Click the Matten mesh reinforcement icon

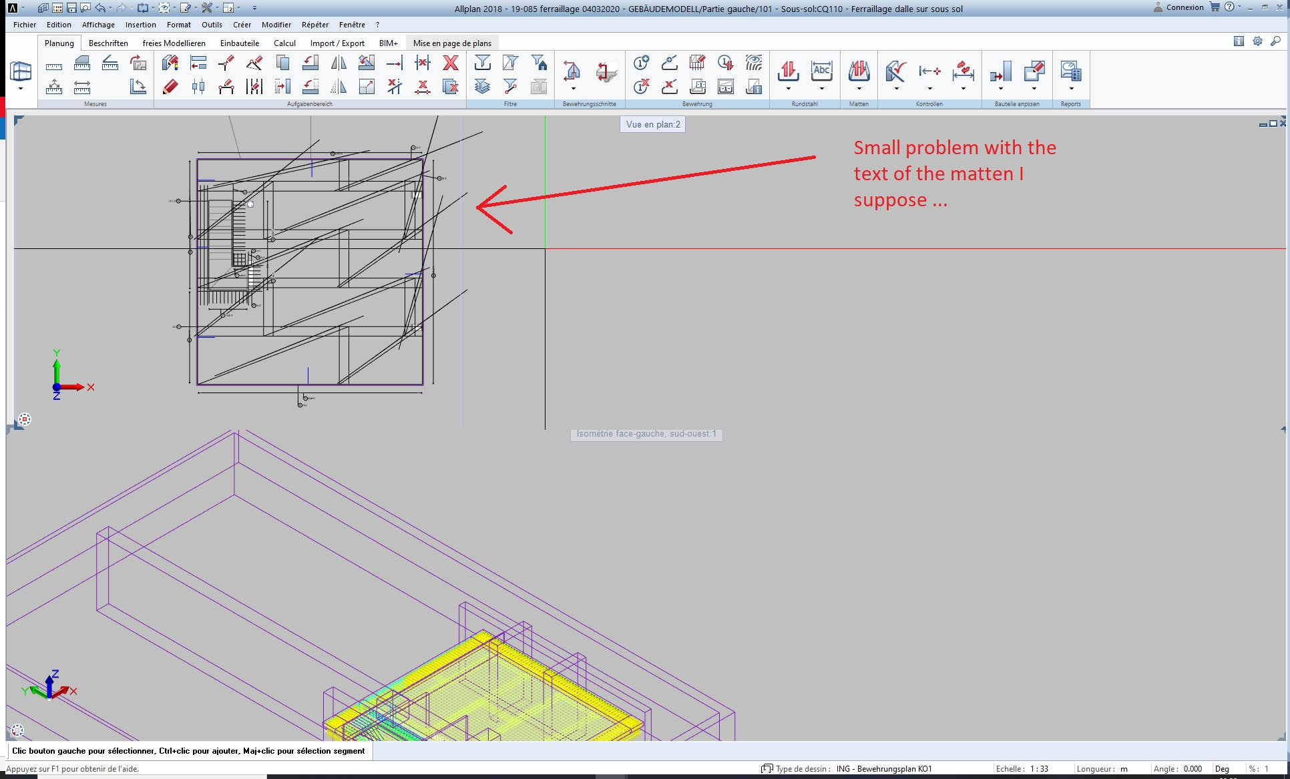tap(859, 71)
